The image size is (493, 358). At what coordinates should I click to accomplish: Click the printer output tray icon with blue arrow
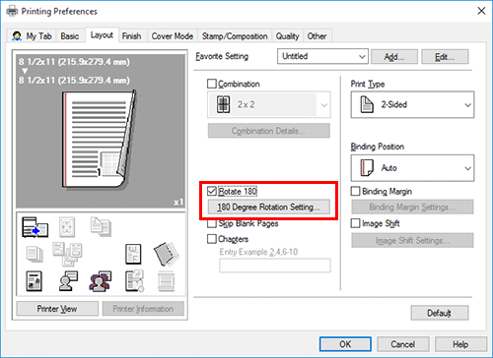tap(35, 227)
